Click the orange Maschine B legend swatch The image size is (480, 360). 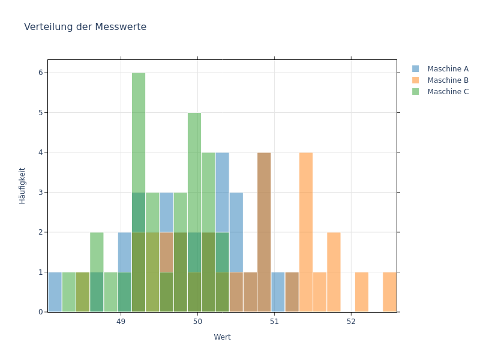click(415, 80)
